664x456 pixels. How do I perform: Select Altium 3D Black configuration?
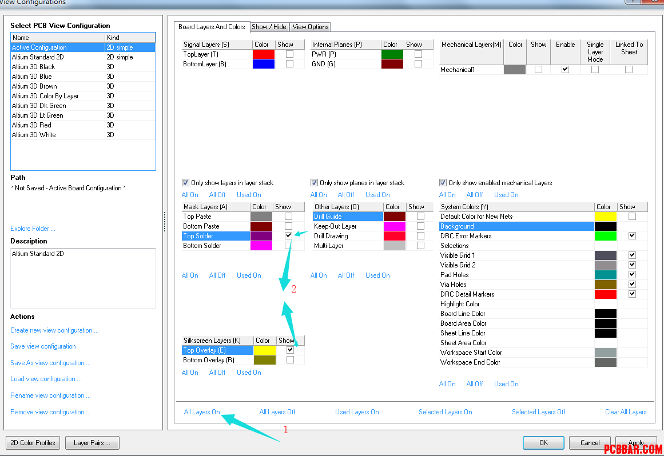pos(83,67)
